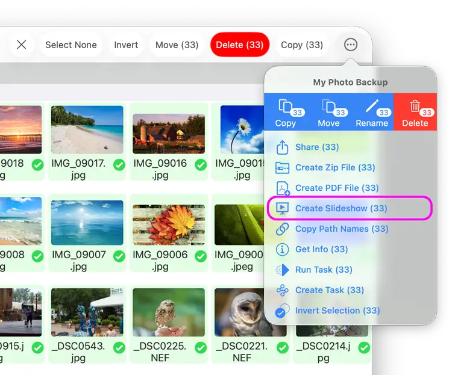Toggle selection checkmark on IMG_09007.jpg
The width and height of the screenshot is (452, 375).
119,256
